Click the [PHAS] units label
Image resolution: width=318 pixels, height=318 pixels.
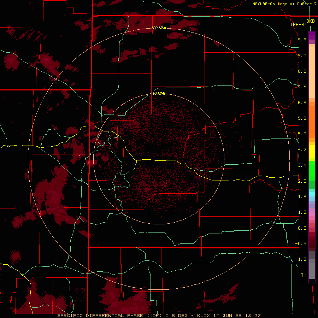pyautogui.click(x=299, y=25)
